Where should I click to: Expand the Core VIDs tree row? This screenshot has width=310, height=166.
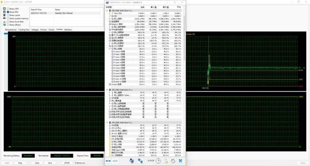pos(110,13)
